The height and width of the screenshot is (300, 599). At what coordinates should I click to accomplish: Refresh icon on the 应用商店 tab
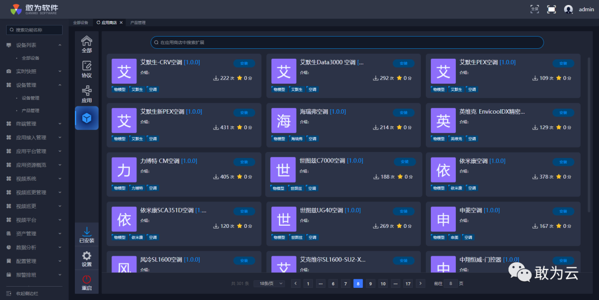98,23
